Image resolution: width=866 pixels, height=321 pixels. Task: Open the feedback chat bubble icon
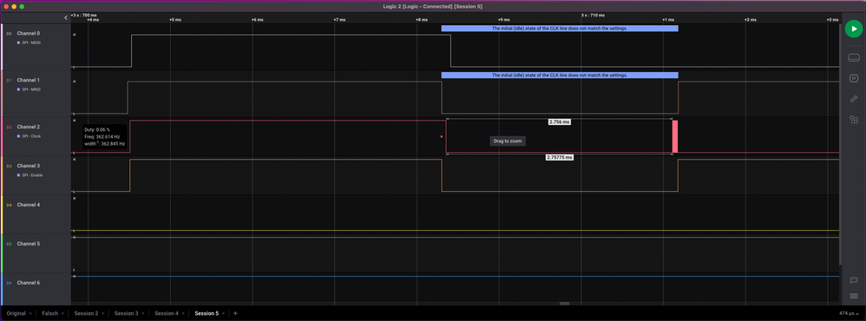pos(853,281)
